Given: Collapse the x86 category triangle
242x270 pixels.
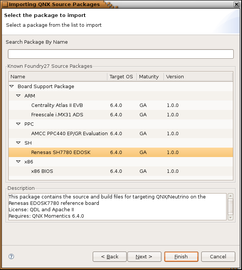Looking at the screenshot, I should [x=18, y=162].
